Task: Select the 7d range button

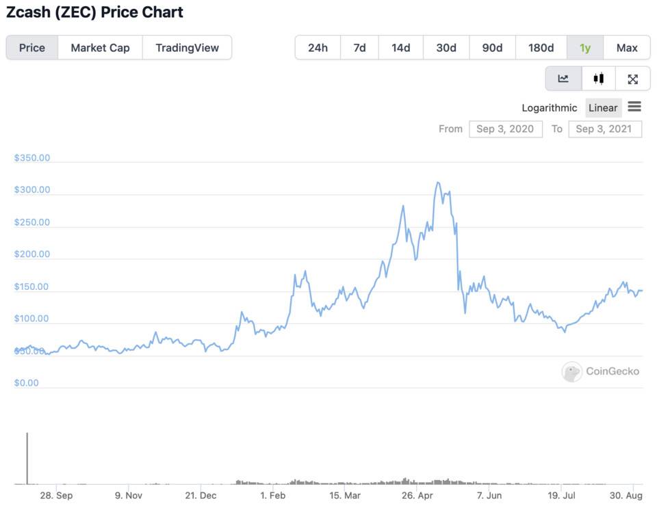Action: [359, 48]
